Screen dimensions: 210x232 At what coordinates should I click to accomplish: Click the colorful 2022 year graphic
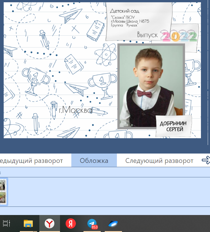[x=178, y=36]
